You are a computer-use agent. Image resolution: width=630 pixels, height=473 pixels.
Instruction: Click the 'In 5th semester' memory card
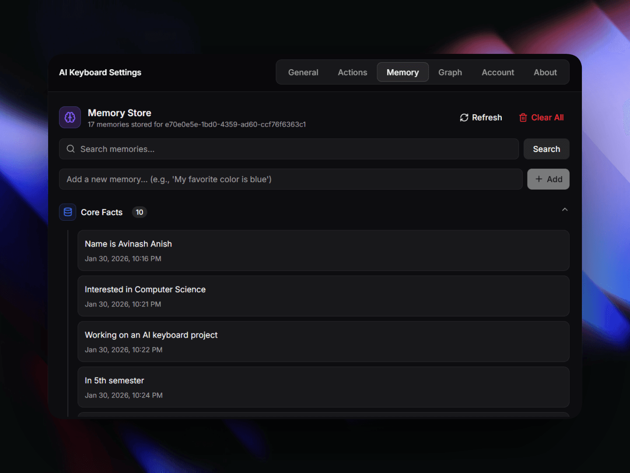pyautogui.click(x=323, y=387)
